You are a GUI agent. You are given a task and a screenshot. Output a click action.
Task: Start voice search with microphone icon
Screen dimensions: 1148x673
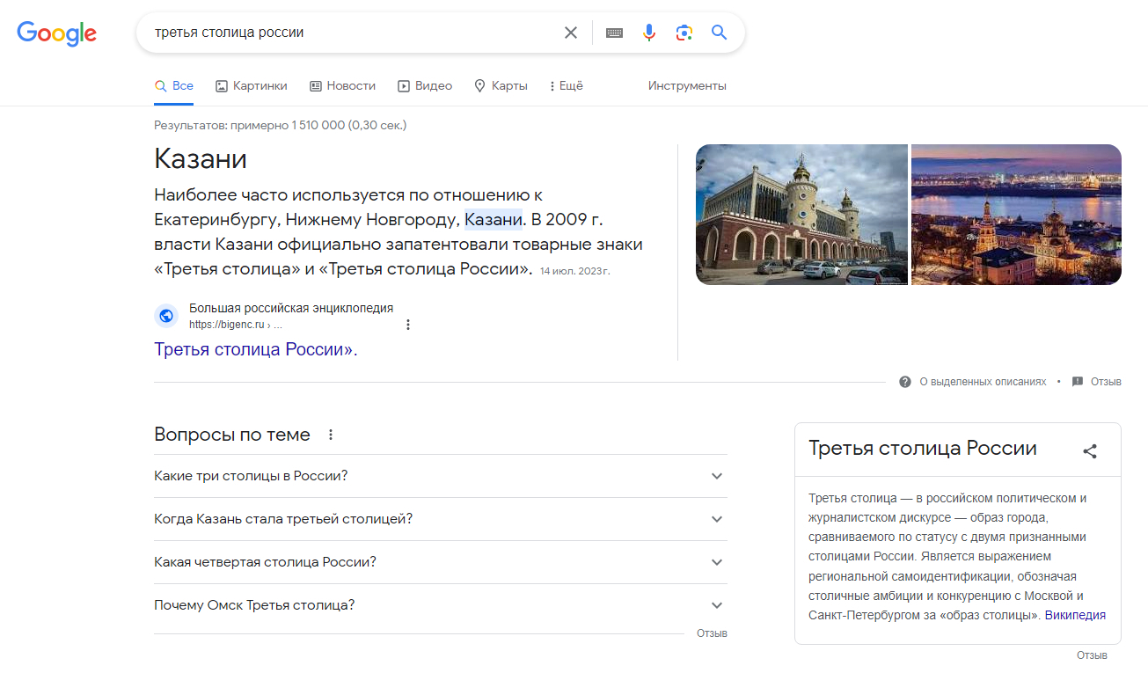pyautogui.click(x=649, y=33)
